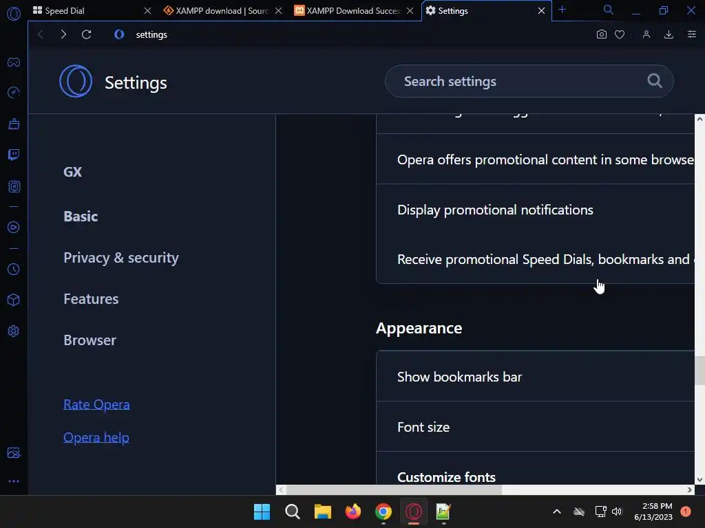Viewport: 705px width, 528px height.
Task: Take a snapshot with the camera icon
Action: [x=602, y=34]
